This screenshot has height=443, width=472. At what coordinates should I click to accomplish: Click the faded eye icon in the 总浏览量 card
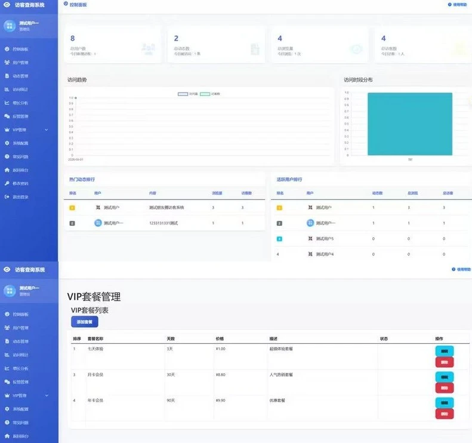tap(357, 49)
